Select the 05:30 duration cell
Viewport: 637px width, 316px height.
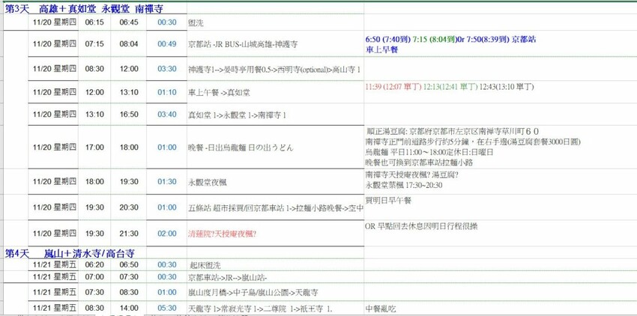point(166,308)
